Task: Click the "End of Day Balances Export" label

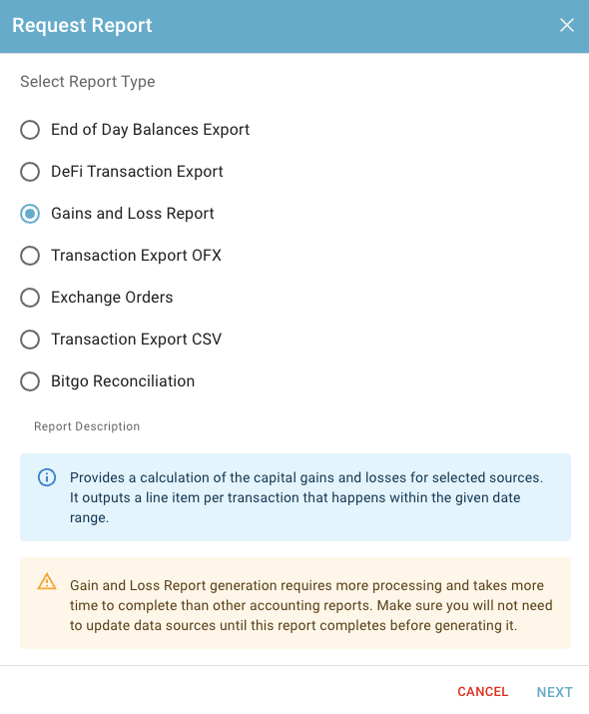Action: point(150,130)
